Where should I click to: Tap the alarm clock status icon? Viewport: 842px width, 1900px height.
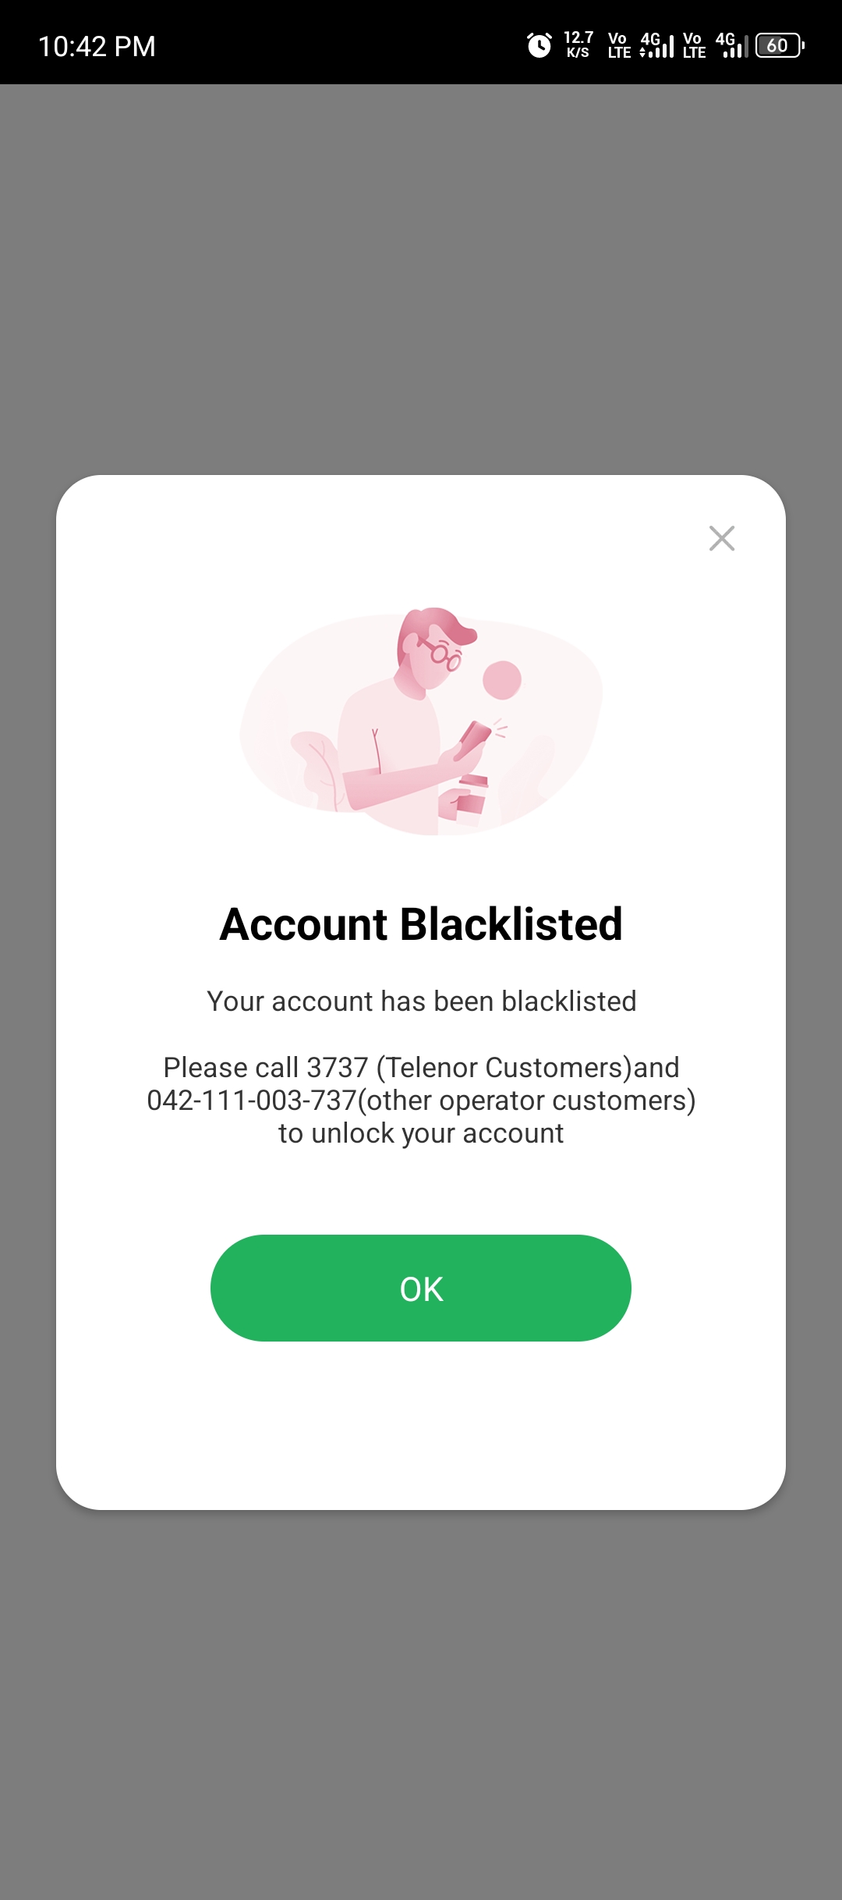(x=540, y=45)
